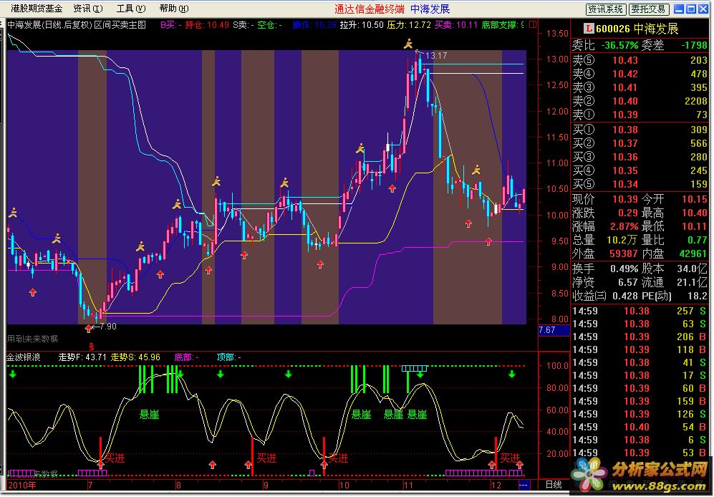Click the 资讯系统 button
Image resolution: width=714 pixels, height=497 pixels.
[x=605, y=9]
